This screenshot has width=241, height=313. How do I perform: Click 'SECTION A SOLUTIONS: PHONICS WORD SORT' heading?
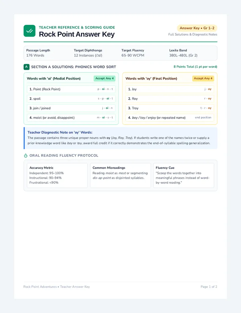point(74,67)
